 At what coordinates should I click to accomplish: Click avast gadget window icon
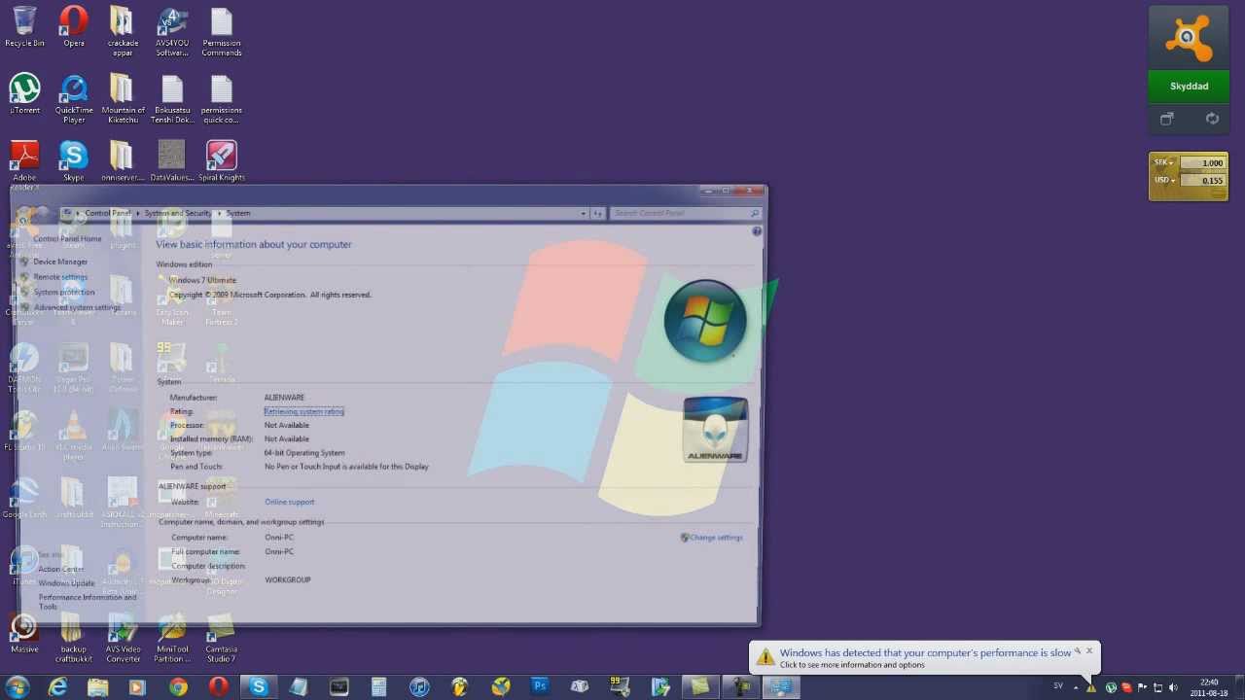point(1166,119)
